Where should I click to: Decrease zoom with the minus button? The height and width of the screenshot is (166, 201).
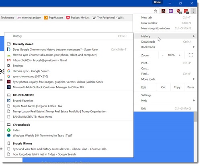pyautogui.click(x=162, y=55)
